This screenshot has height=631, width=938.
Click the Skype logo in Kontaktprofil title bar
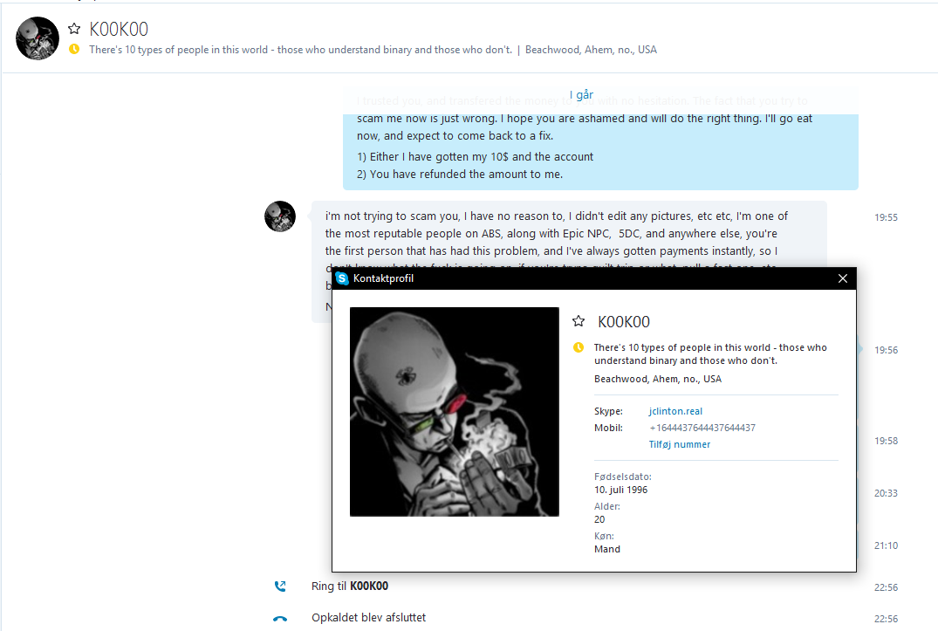click(x=342, y=278)
